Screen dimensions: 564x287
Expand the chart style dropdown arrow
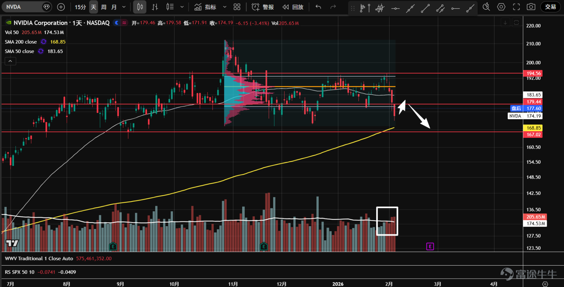click(x=182, y=7)
